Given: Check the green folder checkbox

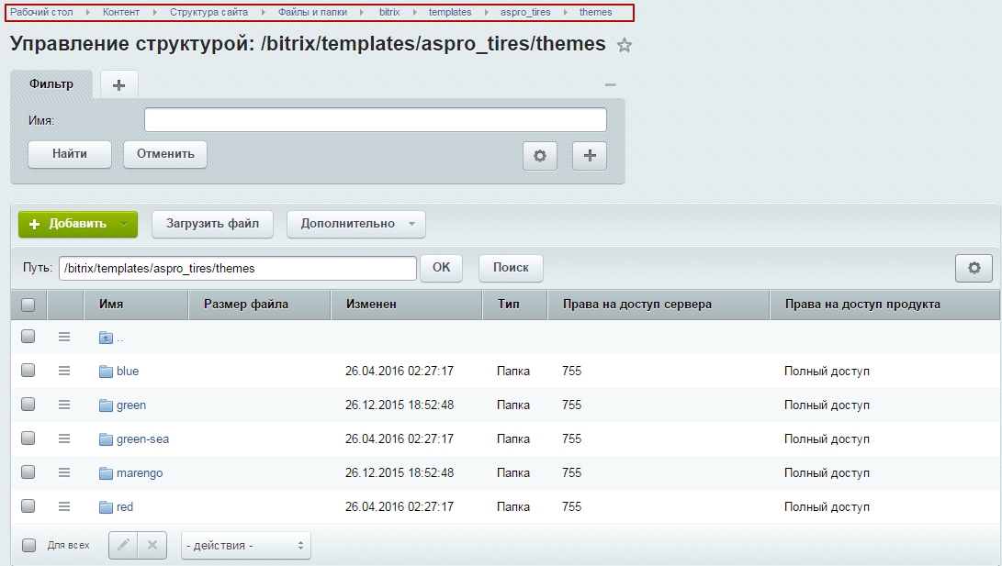Looking at the screenshot, I should pos(28,405).
